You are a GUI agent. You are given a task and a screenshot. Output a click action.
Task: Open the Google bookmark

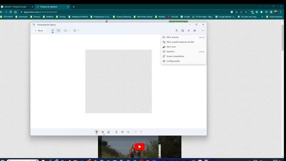[x=185, y=17]
